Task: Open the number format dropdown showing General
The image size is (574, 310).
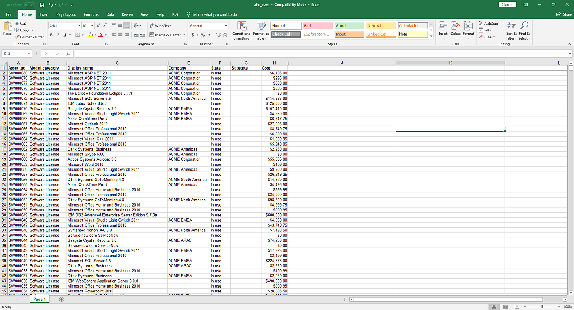Action: 208,25
